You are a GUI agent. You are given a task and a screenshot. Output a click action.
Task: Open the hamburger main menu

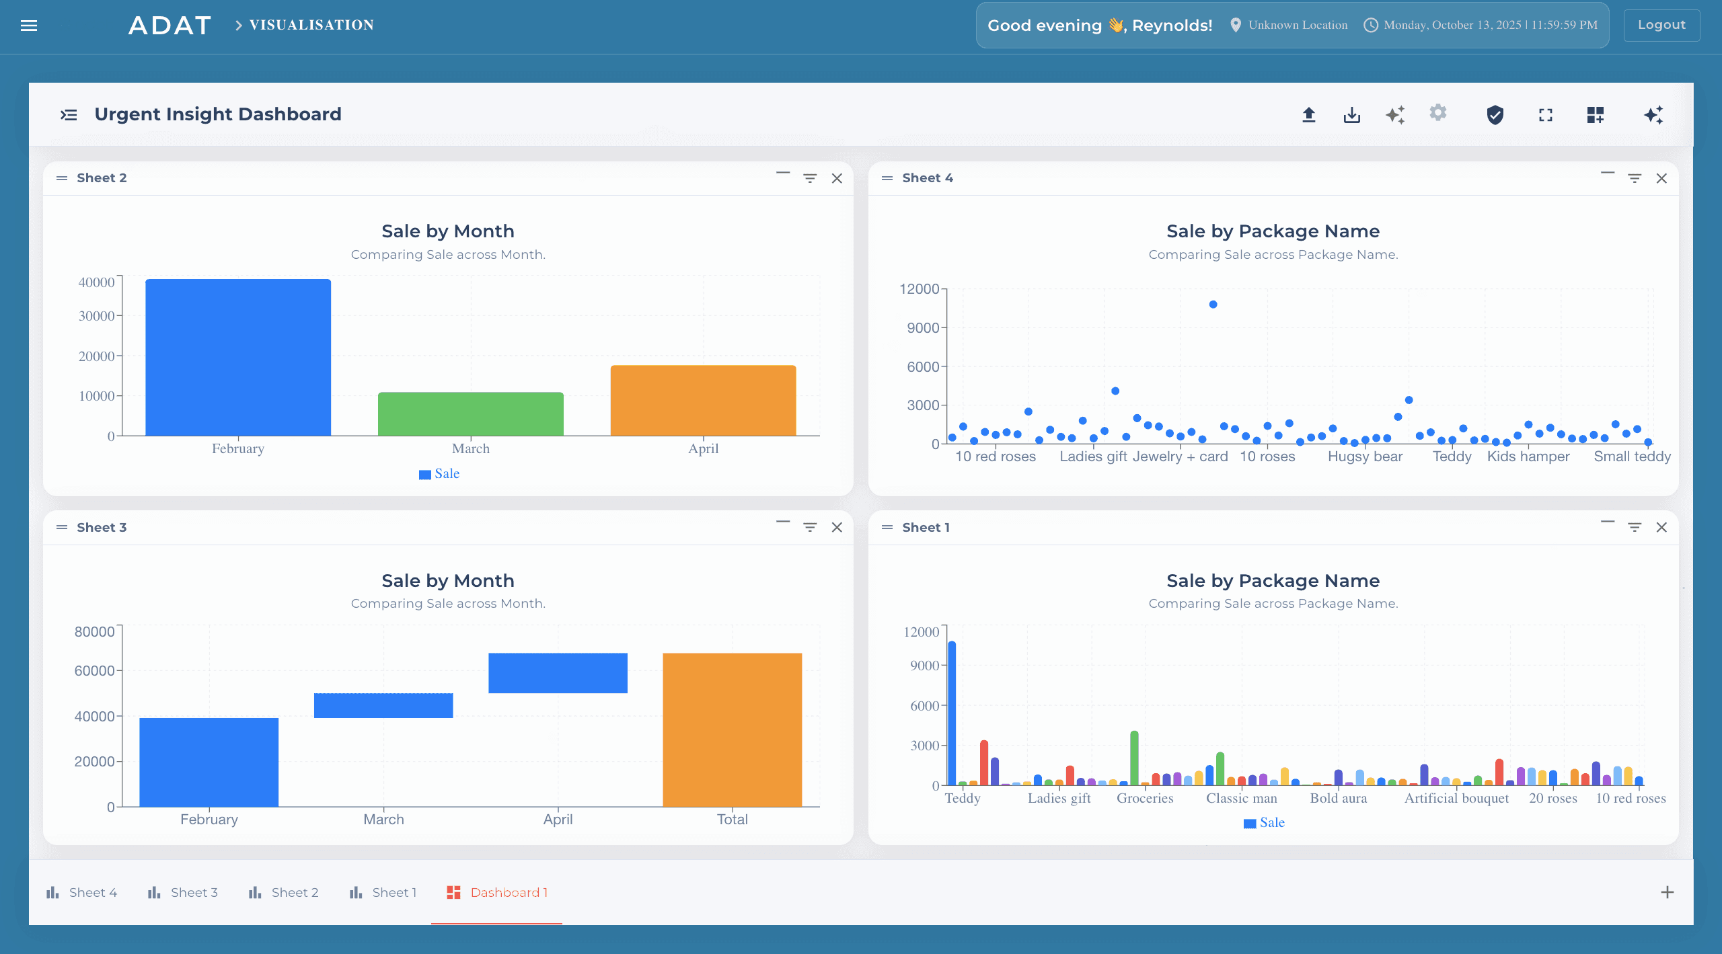[x=29, y=26]
